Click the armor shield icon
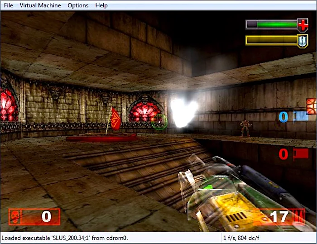The image size is (317, 244). [x=303, y=41]
